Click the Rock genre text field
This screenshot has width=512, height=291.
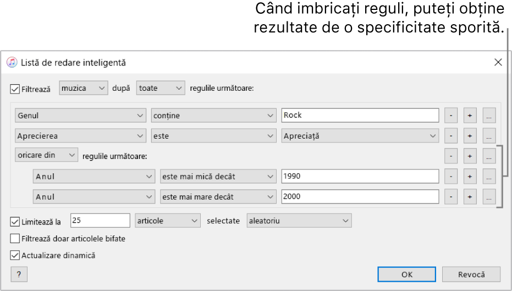tap(360, 116)
